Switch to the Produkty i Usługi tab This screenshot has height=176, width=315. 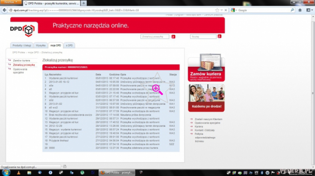(21, 45)
